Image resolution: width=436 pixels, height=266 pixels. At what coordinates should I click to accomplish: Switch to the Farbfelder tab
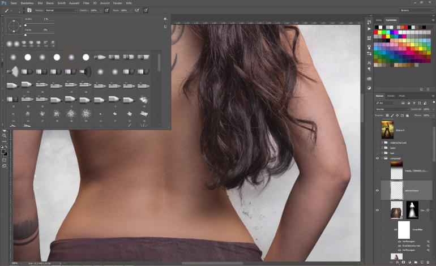point(391,20)
